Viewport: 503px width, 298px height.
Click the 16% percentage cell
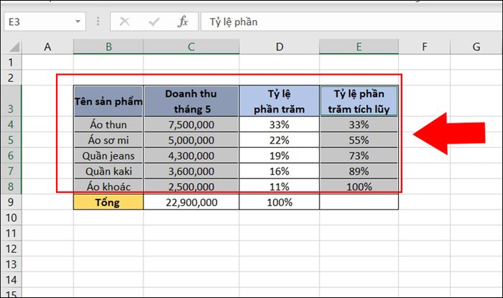[x=280, y=171]
